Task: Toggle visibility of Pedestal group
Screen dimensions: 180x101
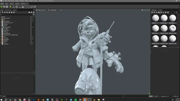Action: [33, 41]
